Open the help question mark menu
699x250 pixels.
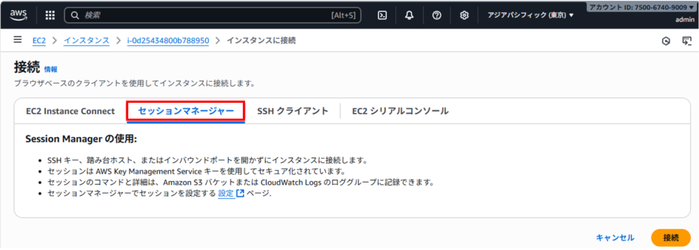437,15
